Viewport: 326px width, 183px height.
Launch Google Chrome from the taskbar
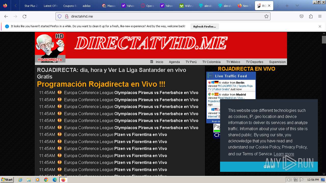(x=46, y=180)
